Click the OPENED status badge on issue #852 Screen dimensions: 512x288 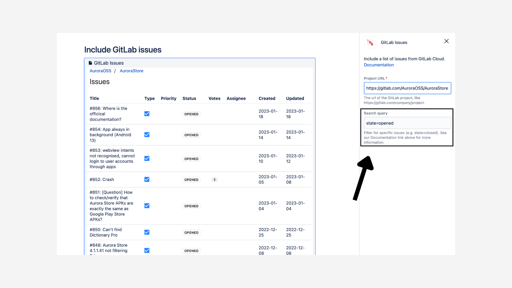click(x=191, y=179)
